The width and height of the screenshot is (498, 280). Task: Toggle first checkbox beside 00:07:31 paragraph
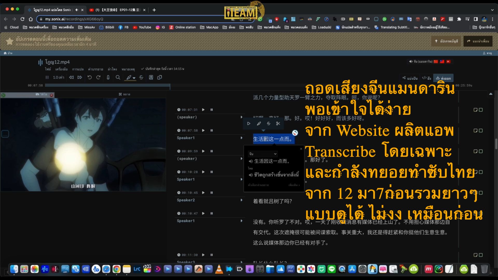click(475, 110)
